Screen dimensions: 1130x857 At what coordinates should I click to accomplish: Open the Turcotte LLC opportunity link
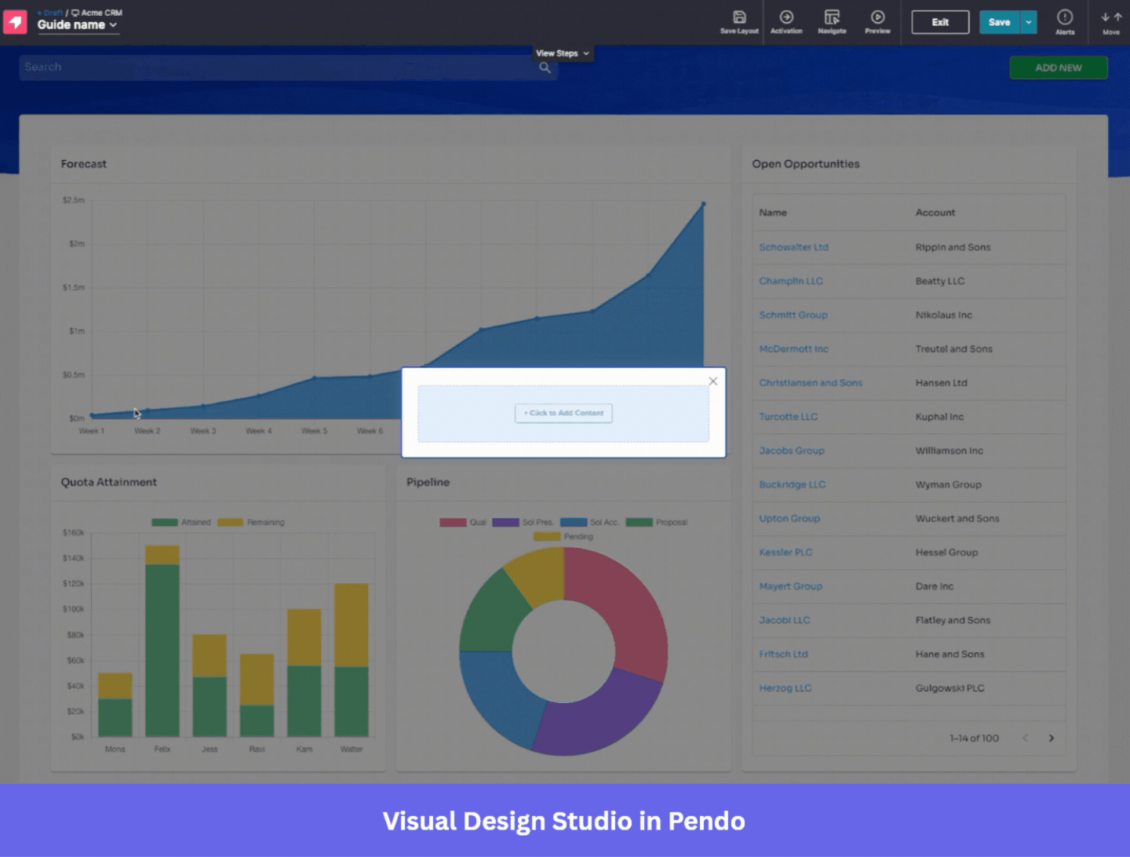[788, 417]
